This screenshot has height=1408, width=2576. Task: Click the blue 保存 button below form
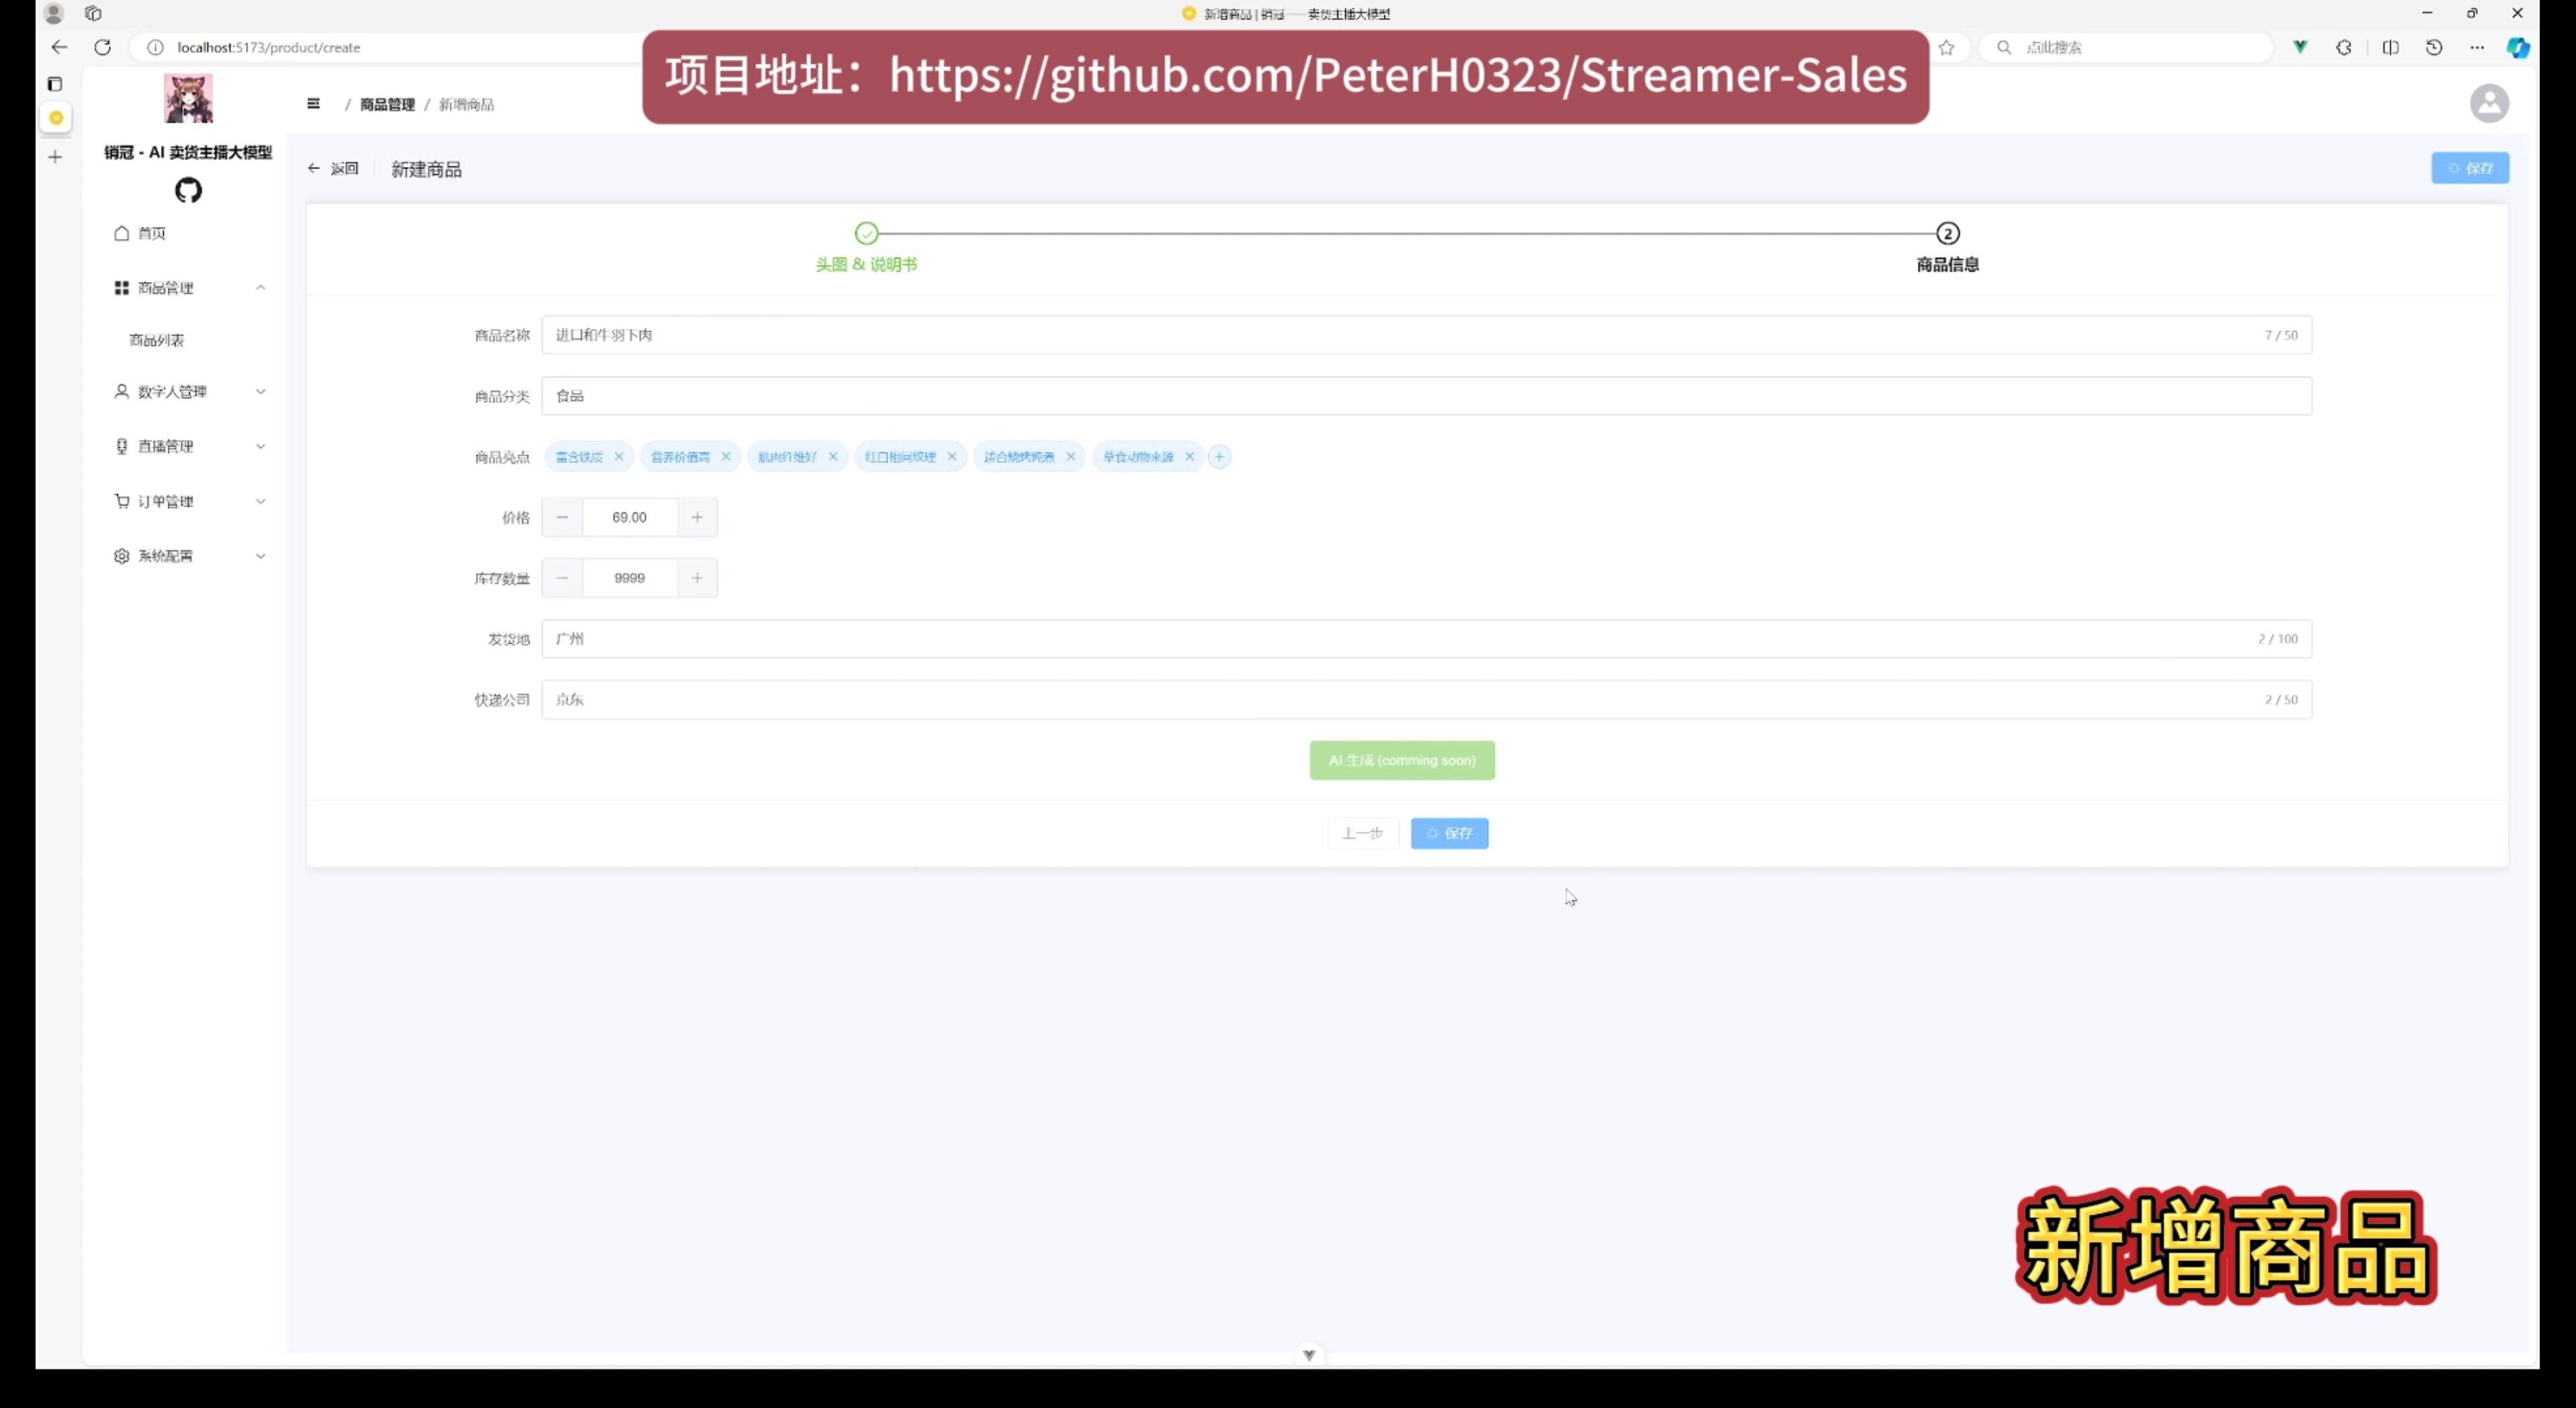(1449, 833)
